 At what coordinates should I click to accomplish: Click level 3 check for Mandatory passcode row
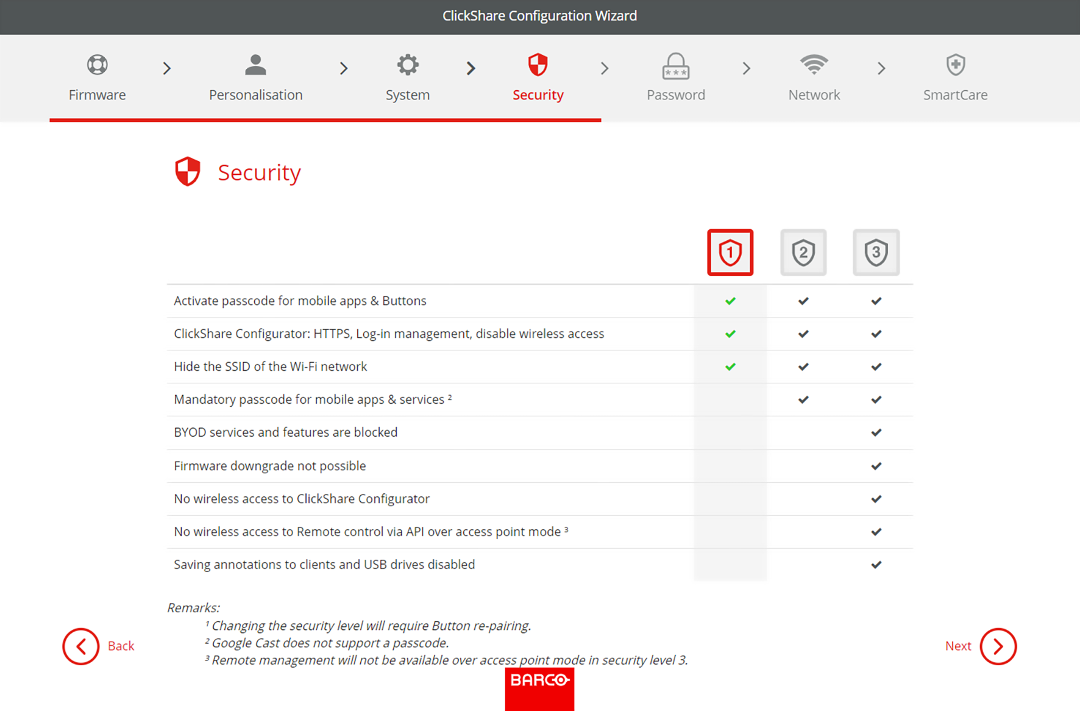876,399
